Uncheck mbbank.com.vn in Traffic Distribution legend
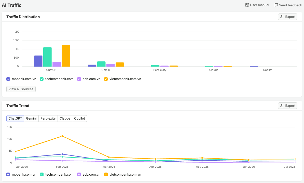Screen dimensions: 304x183 8,79
